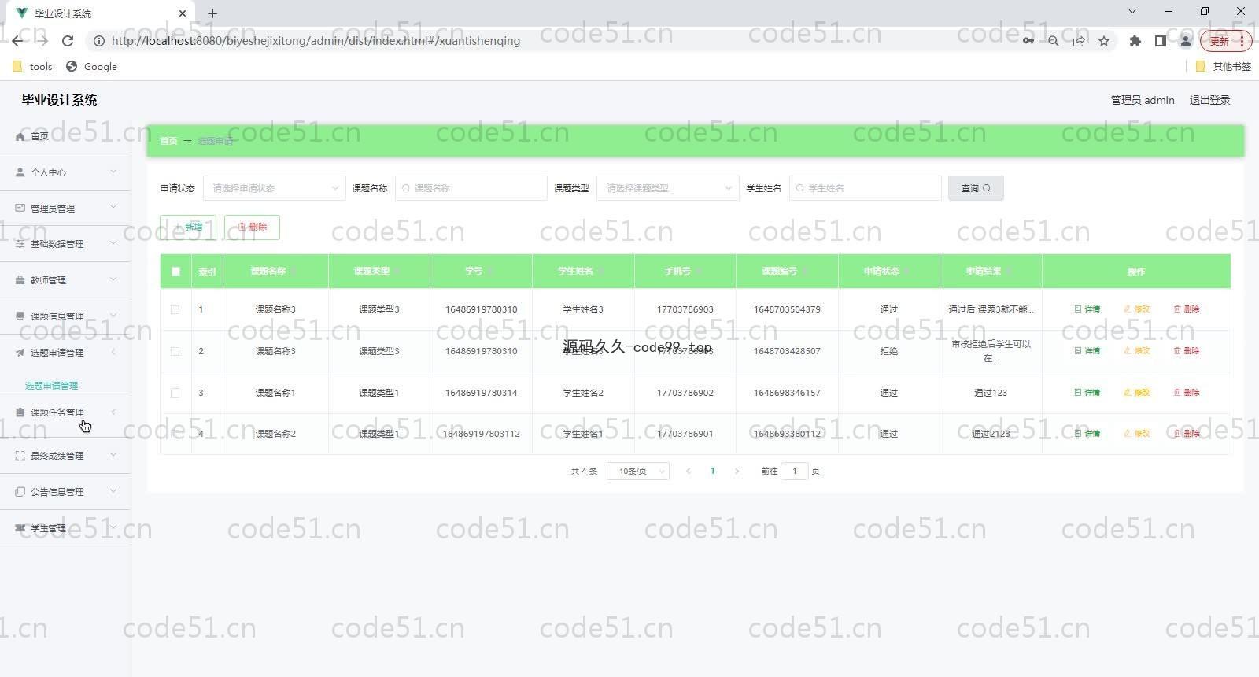Check the checkbox for row 3
The image size is (1259, 677).
[175, 393]
